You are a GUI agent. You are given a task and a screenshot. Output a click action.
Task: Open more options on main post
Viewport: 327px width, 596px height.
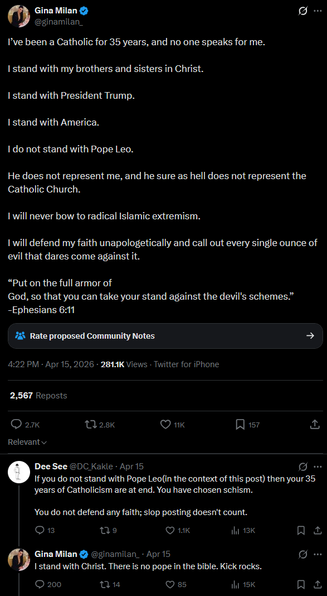(x=318, y=11)
